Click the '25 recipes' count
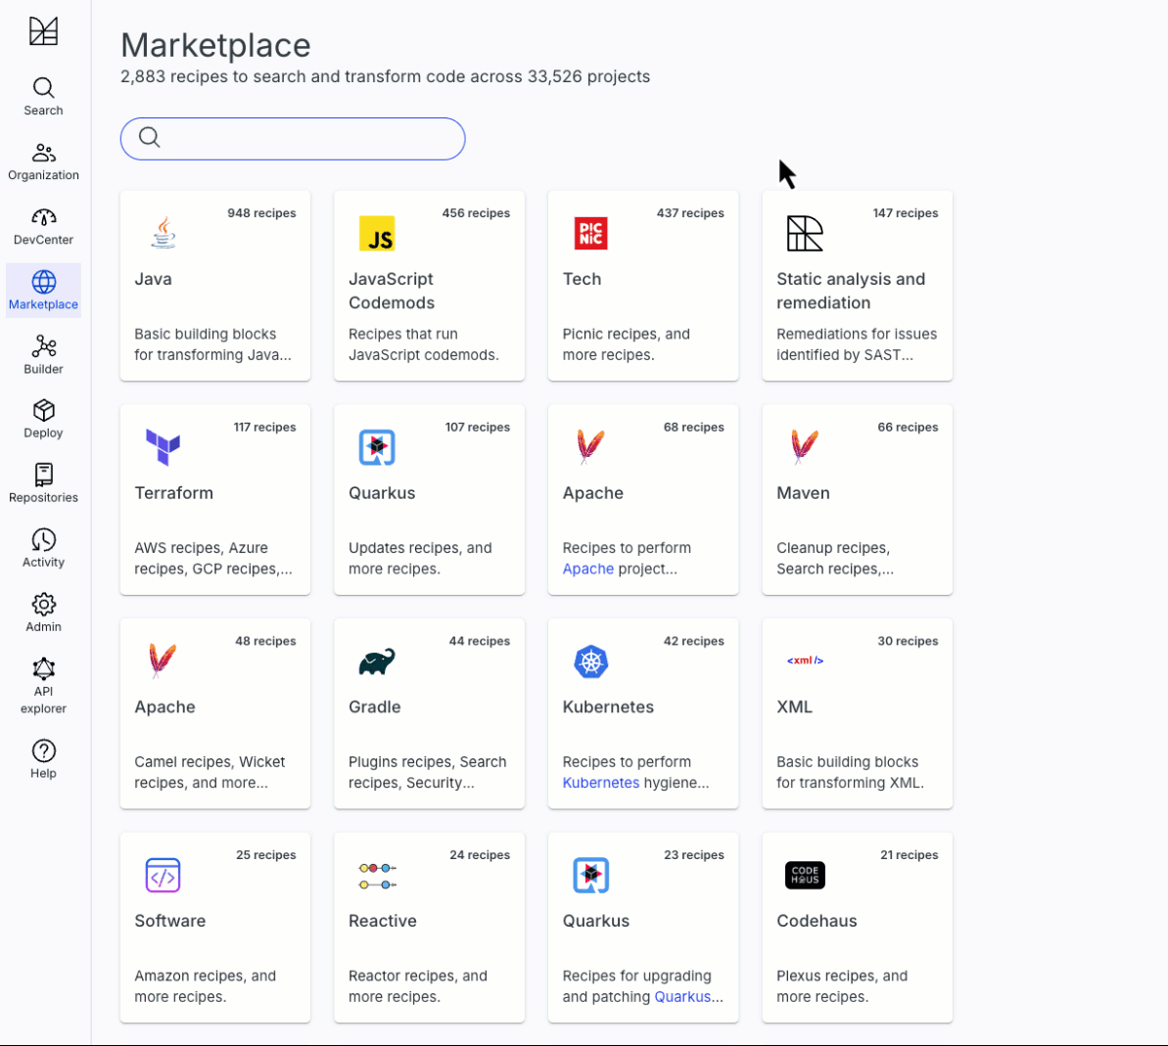This screenshot has width=1168, height=1046. click(266, 854)
